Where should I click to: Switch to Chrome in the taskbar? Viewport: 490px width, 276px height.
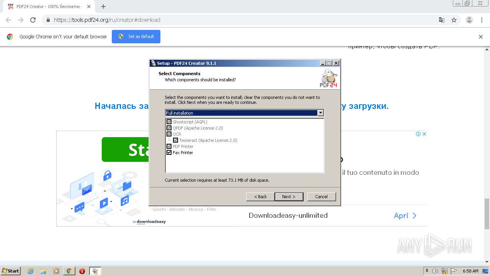click(x=69, y=271)
